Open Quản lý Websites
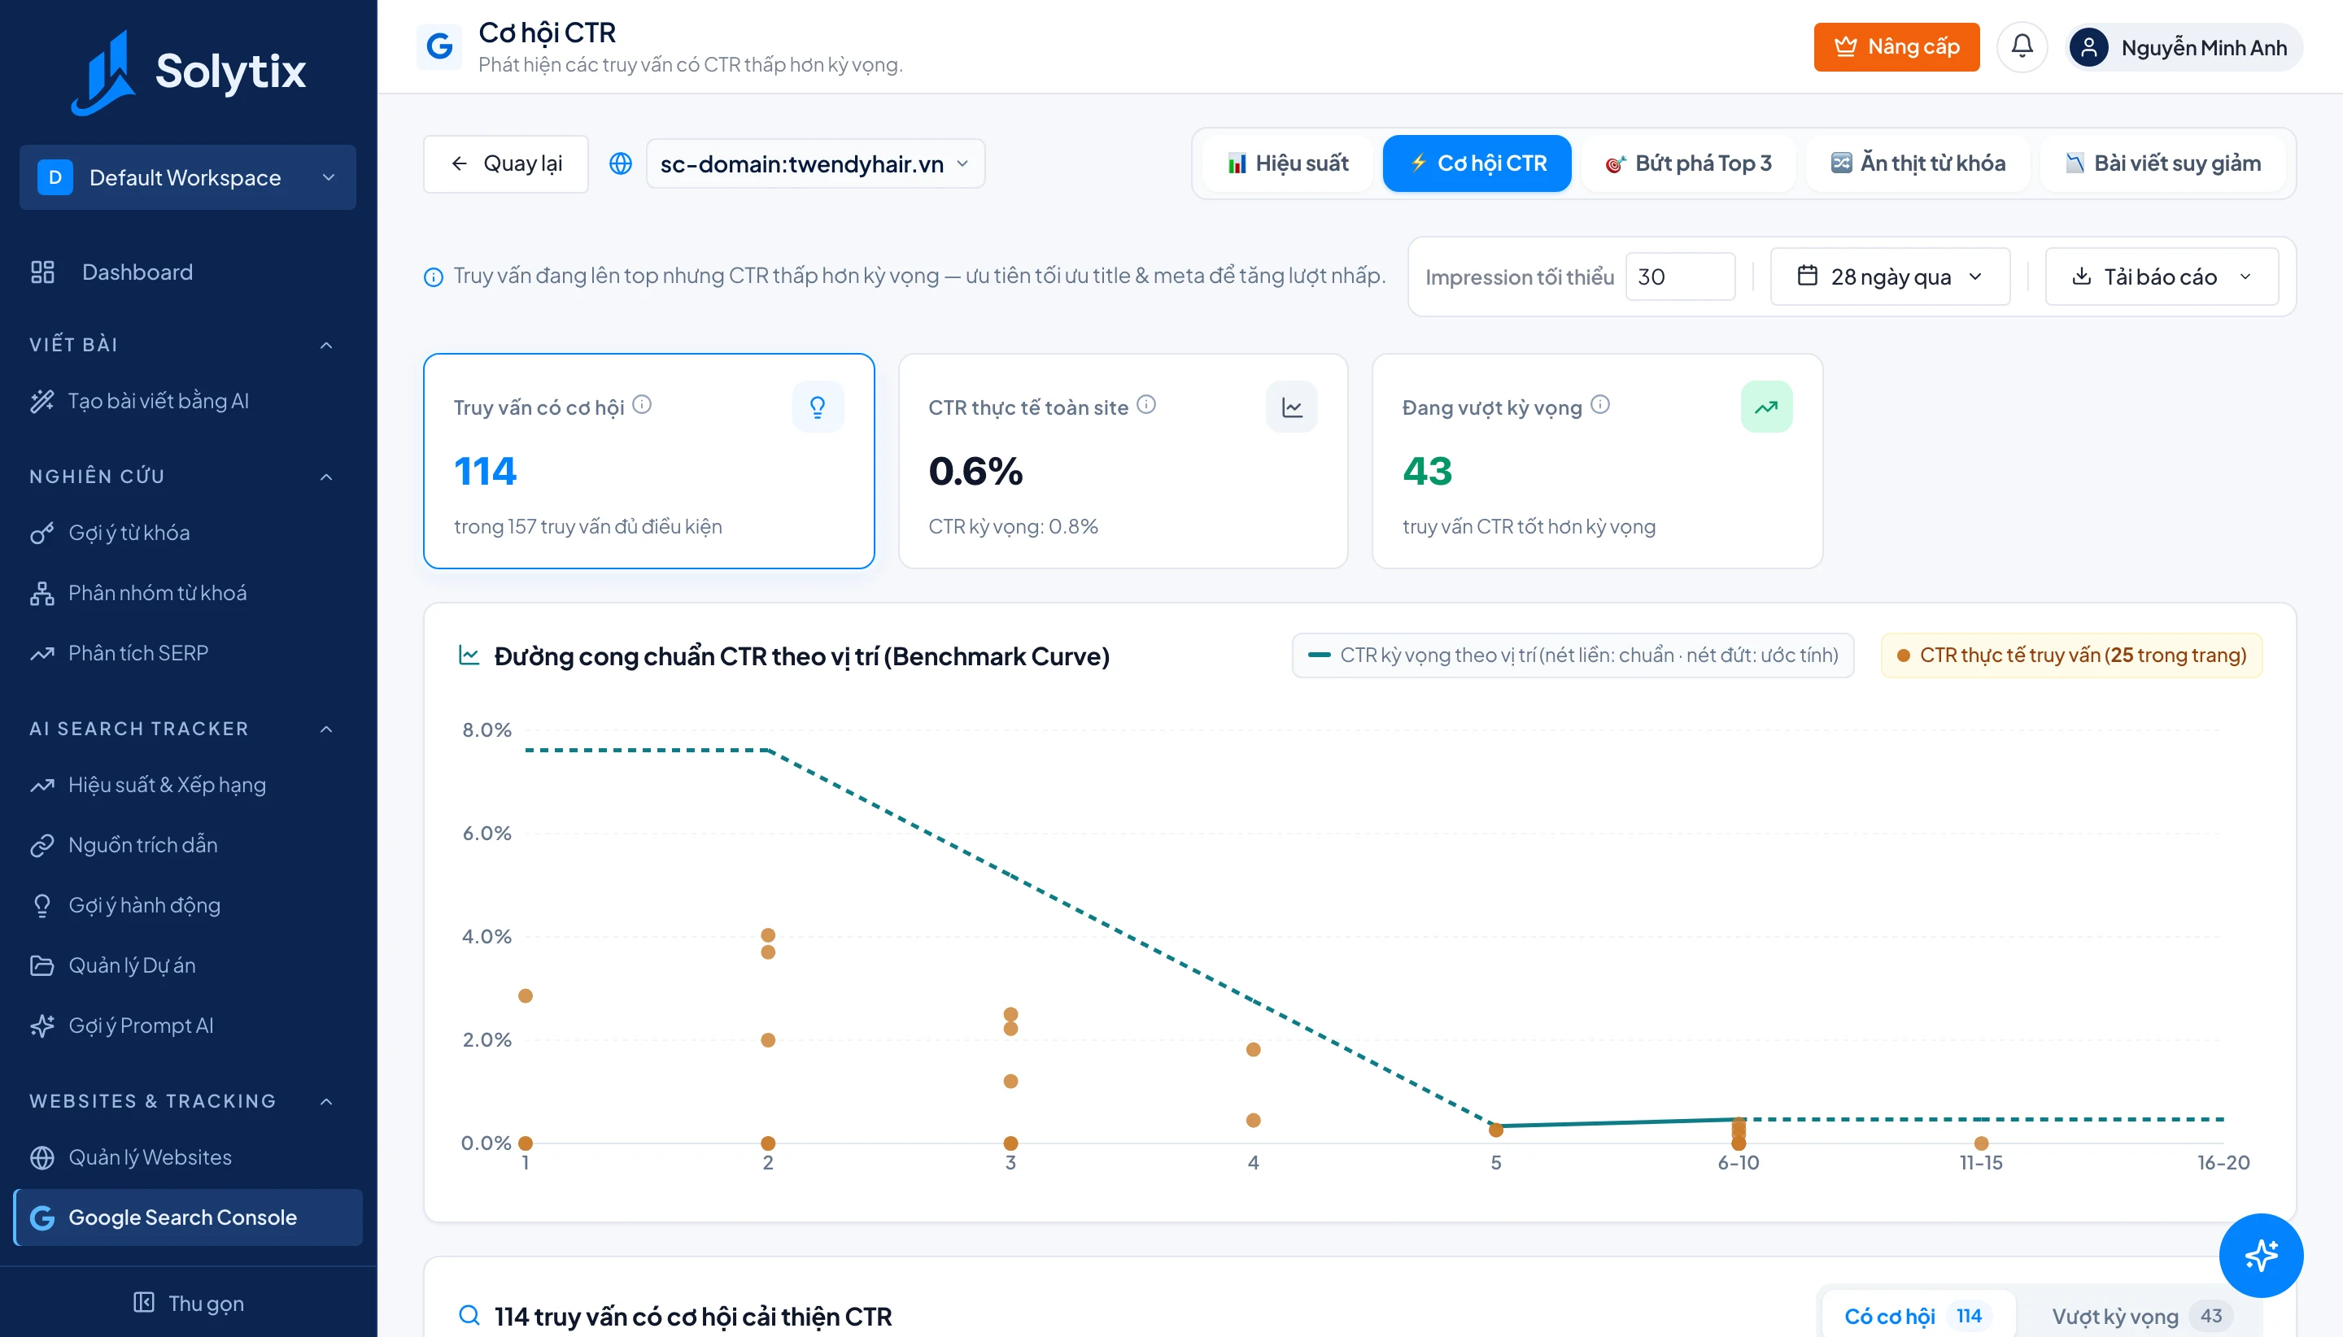 187,1157
